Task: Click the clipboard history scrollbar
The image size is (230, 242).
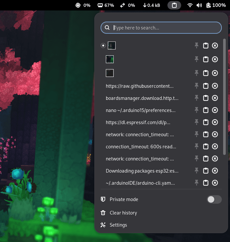Action: pyautogui.click(x=224, y=98)
